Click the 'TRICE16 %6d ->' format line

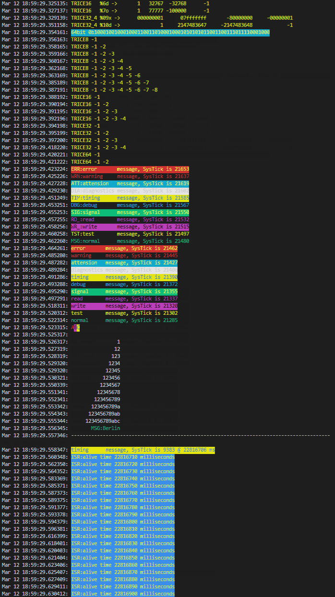click(140, 3)
